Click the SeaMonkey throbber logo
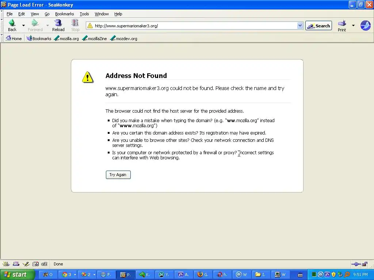This screenshot has height=280, width=374. click(365, 26)
